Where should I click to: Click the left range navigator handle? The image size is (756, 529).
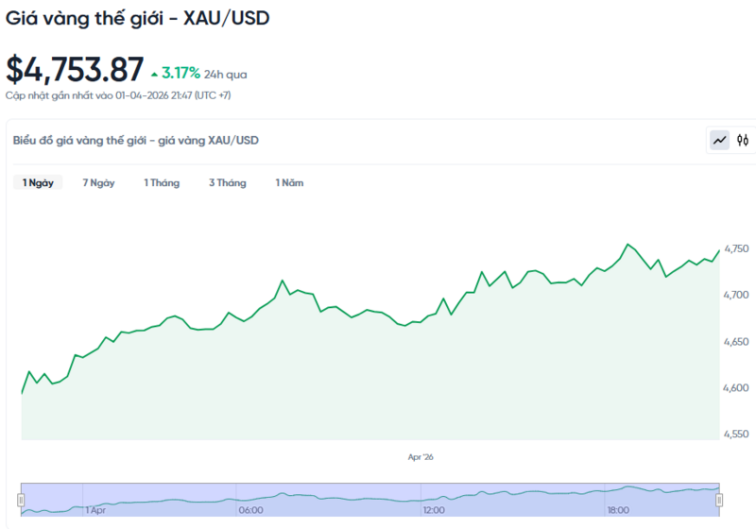(21, 499)
